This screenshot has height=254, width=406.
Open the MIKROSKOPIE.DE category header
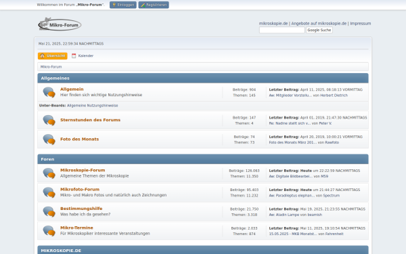pyautogui.click(x=61, y=251)
